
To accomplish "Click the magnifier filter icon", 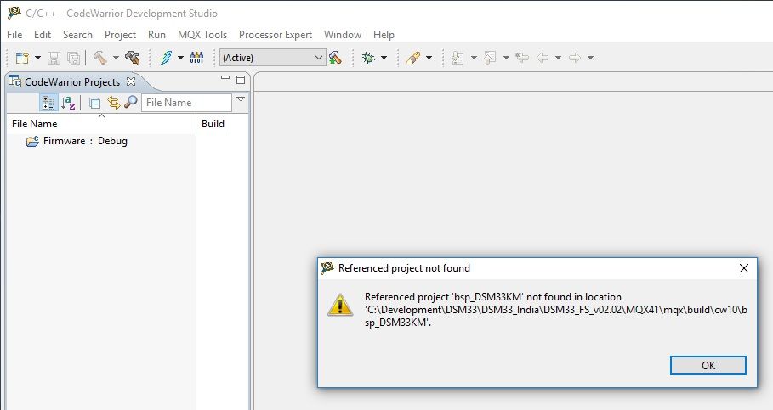I will (131, 102).
